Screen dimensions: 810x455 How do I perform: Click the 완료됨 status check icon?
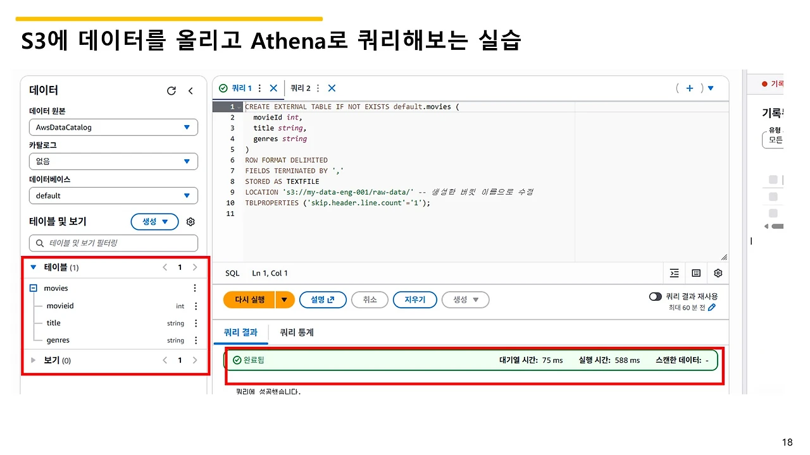tap(237, 360)
